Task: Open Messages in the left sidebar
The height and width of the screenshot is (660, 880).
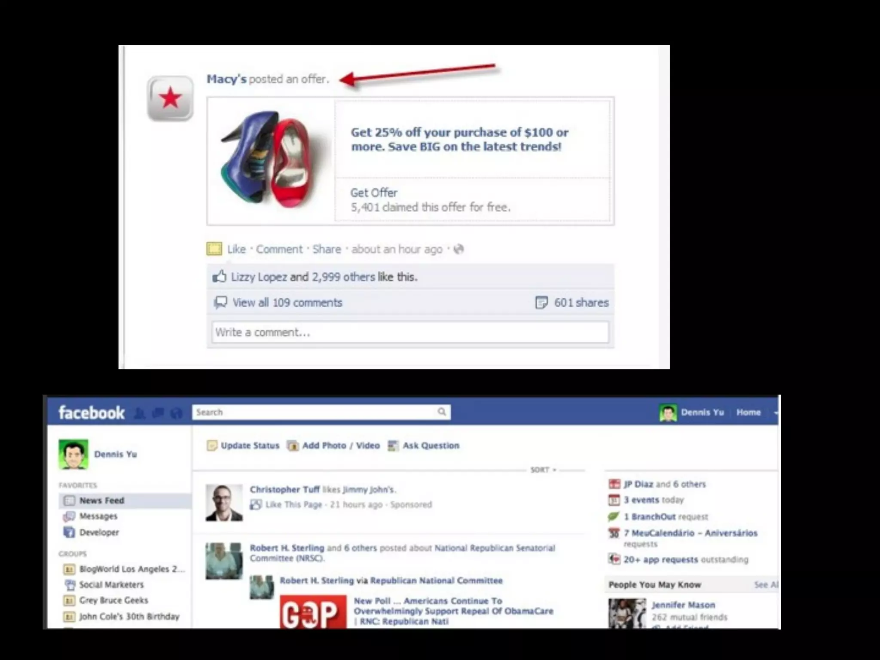Action: [98, 516]
